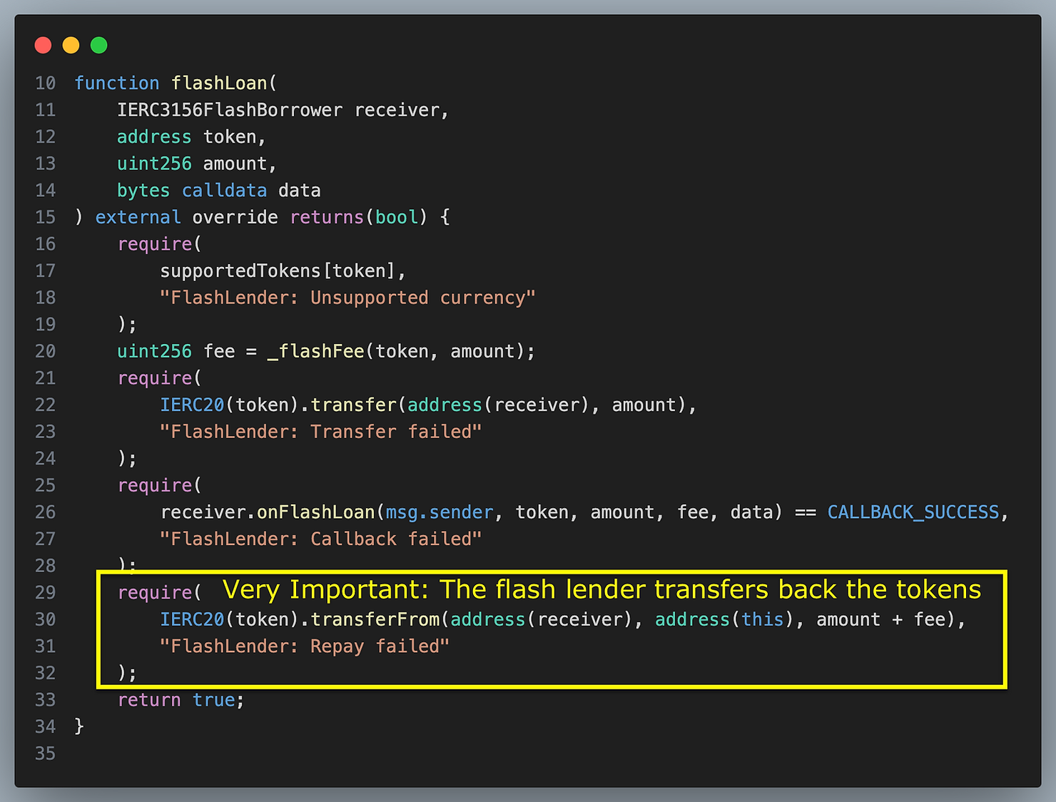The height and width of the screenshot is (802, 1056).
Task: Click the override keyword on line 15
Action: 235,218
